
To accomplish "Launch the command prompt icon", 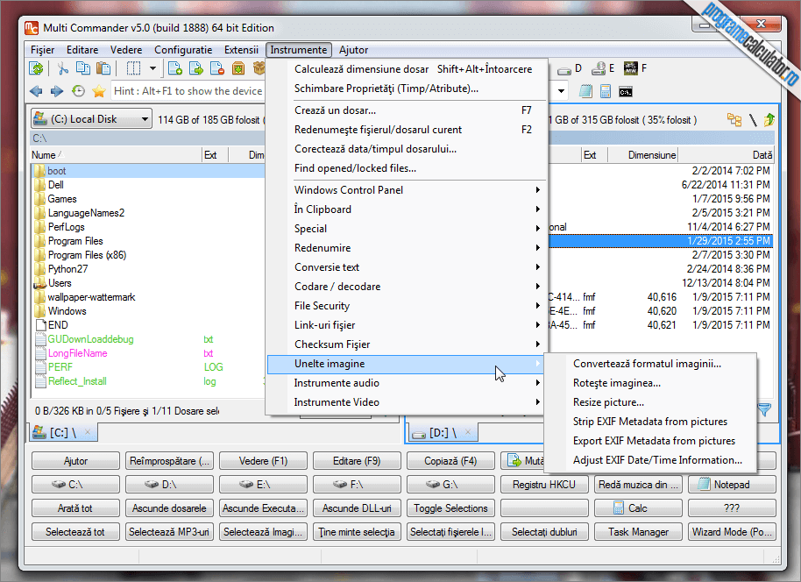I will point(626,92).
